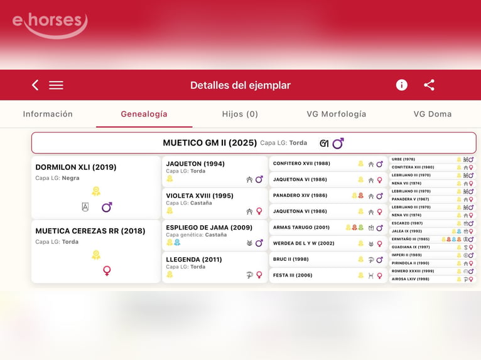Open the Hijos (0) tab

(x=240, y=114)
